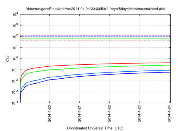Click the 10^2 y-axis tick label
The image size is (188, 131).
pos(15,36)
